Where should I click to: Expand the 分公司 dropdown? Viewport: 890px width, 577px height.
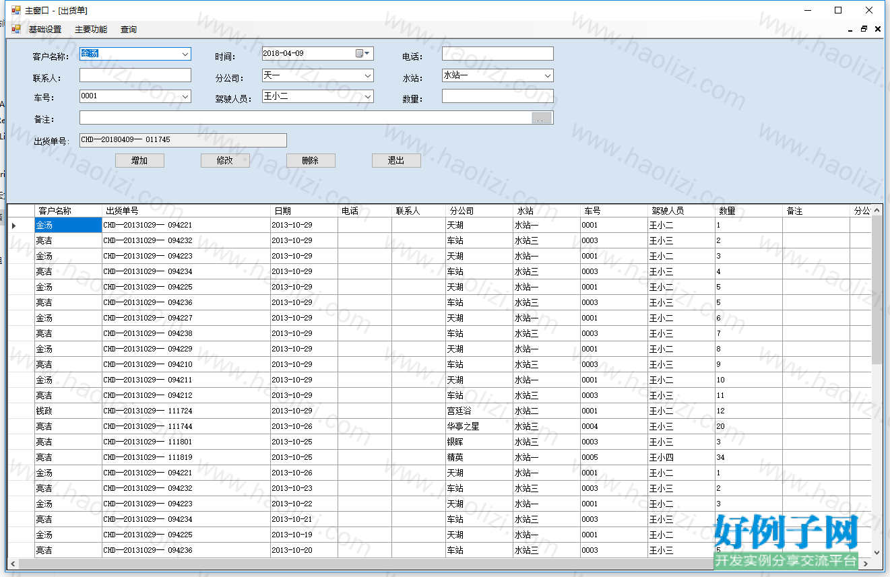(x=368, y=75)
